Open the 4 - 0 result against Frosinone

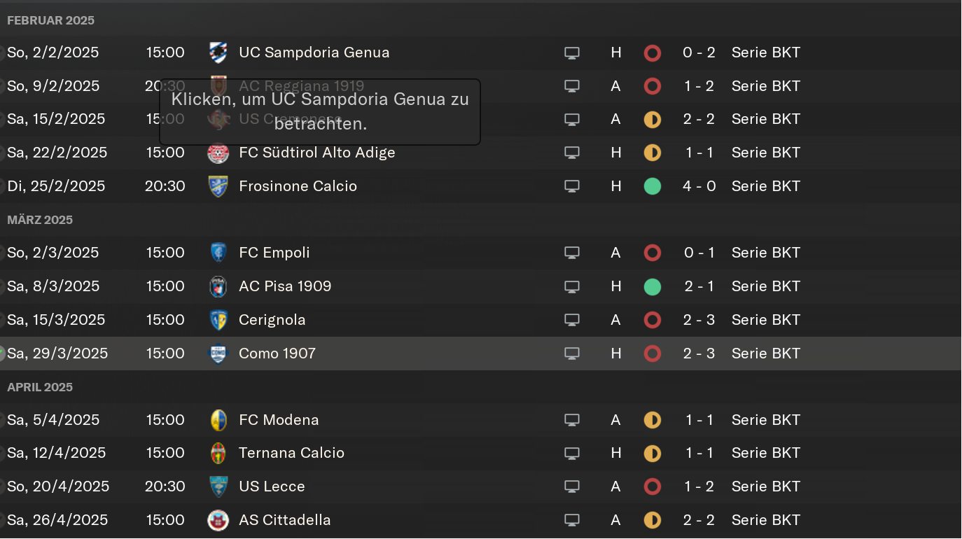point(699,186)
